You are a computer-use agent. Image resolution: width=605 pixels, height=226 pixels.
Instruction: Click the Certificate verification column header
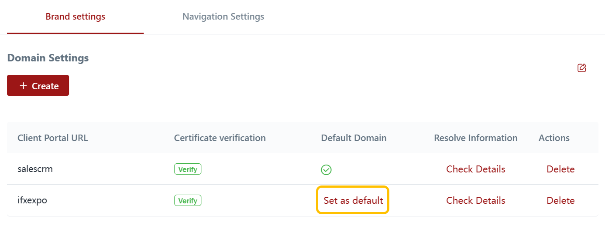pyautogui.click(x=220, y=138)
